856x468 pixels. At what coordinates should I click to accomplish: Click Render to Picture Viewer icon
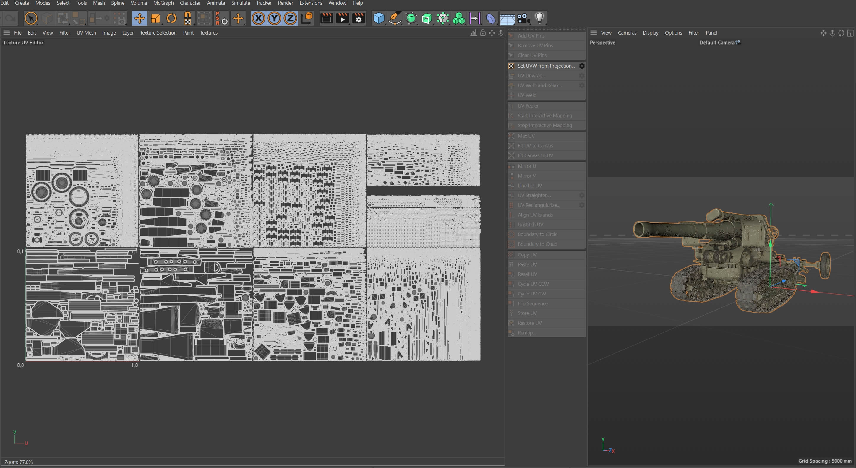coord(342,18)
